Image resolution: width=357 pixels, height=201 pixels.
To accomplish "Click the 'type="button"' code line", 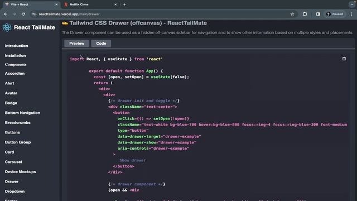I will point(133,131).
